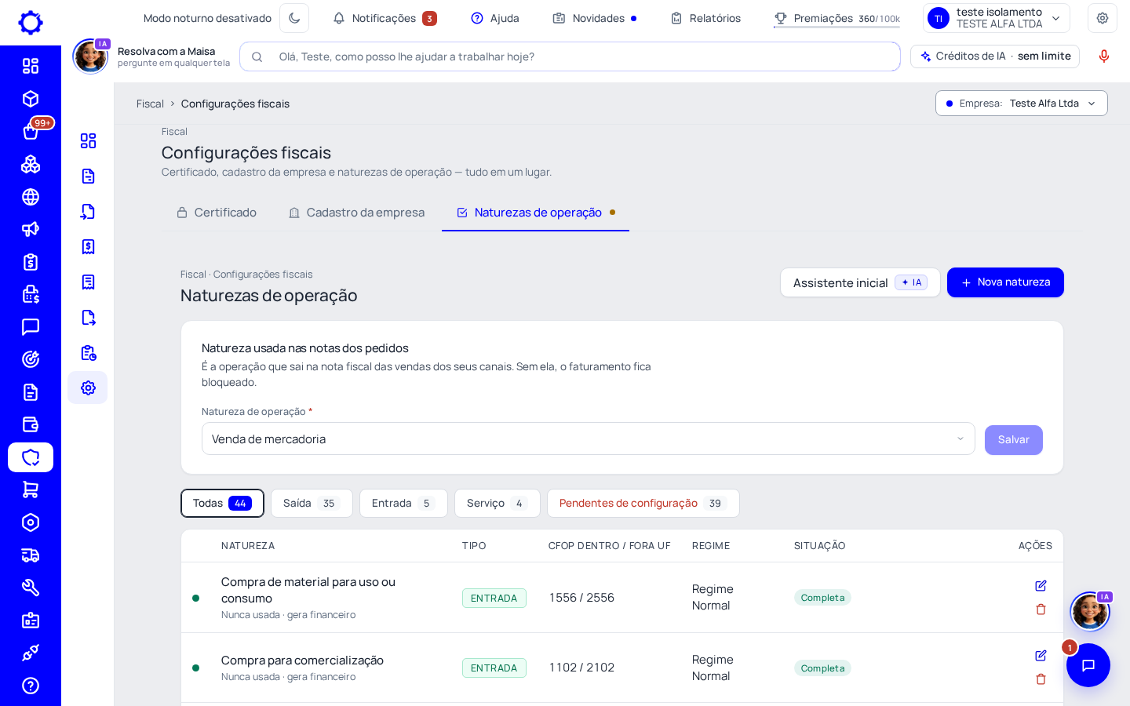Switch to Cadastro da empresa tab

356,213
